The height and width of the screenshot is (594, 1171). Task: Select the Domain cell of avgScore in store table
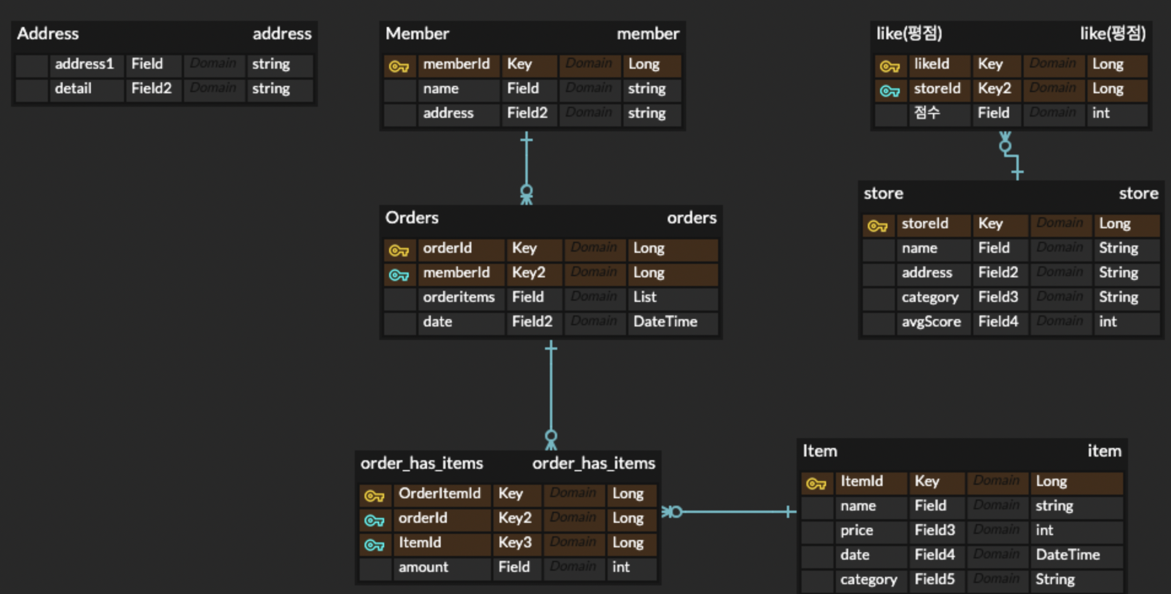1061,322
